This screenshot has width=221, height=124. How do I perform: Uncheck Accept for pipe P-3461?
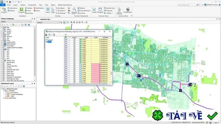point(74,44)
